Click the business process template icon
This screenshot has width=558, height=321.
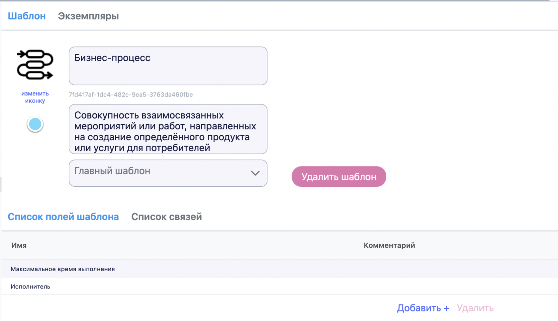pyautogui.click(x=35, y=65)
